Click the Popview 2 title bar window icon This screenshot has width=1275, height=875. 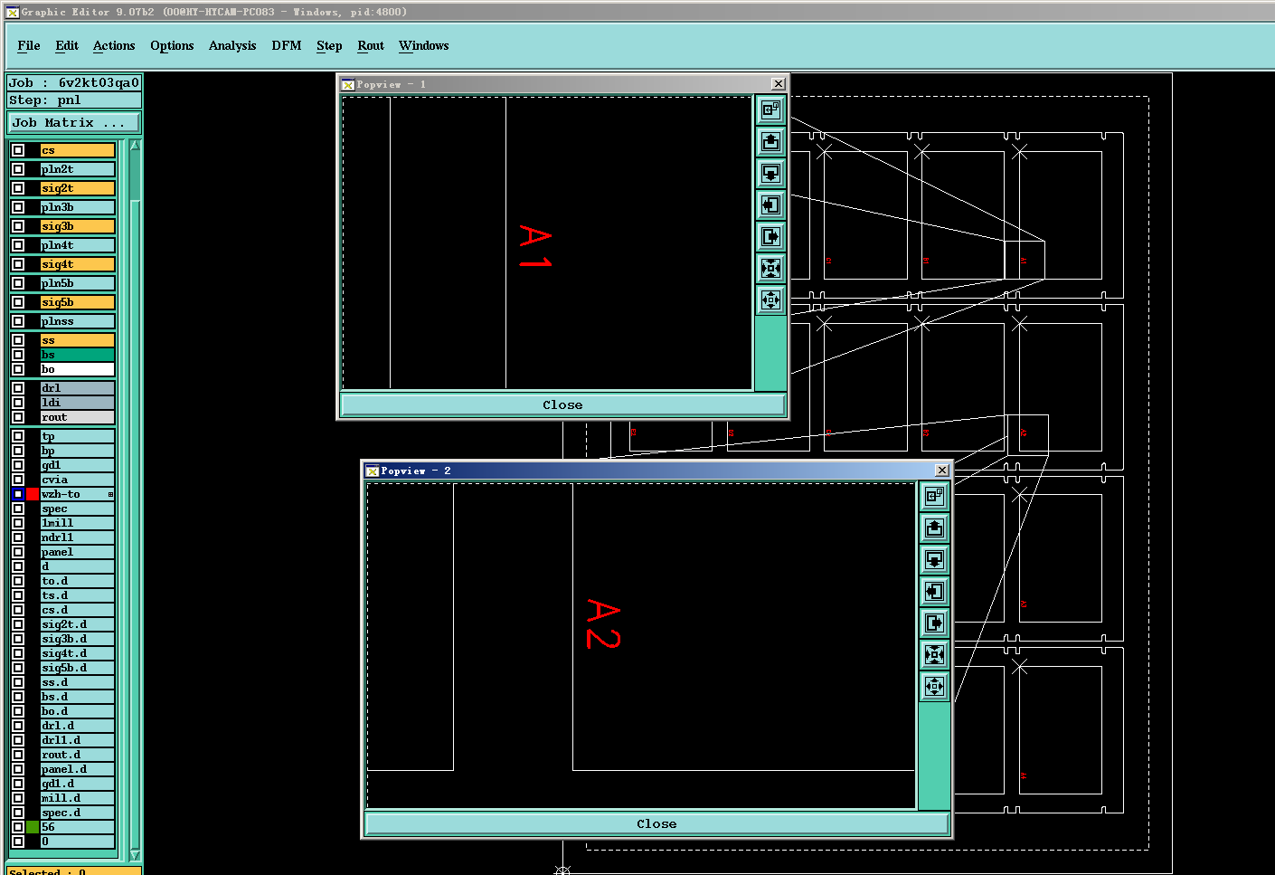point(372,471)
